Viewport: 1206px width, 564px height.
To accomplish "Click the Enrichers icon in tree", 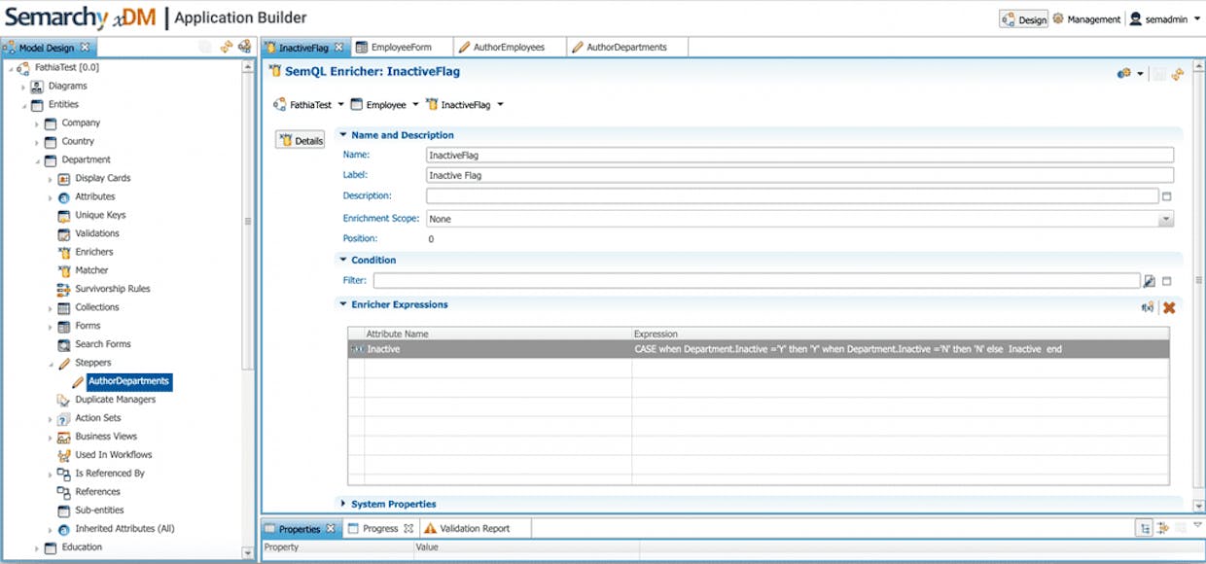I will [x=64, y=253].
